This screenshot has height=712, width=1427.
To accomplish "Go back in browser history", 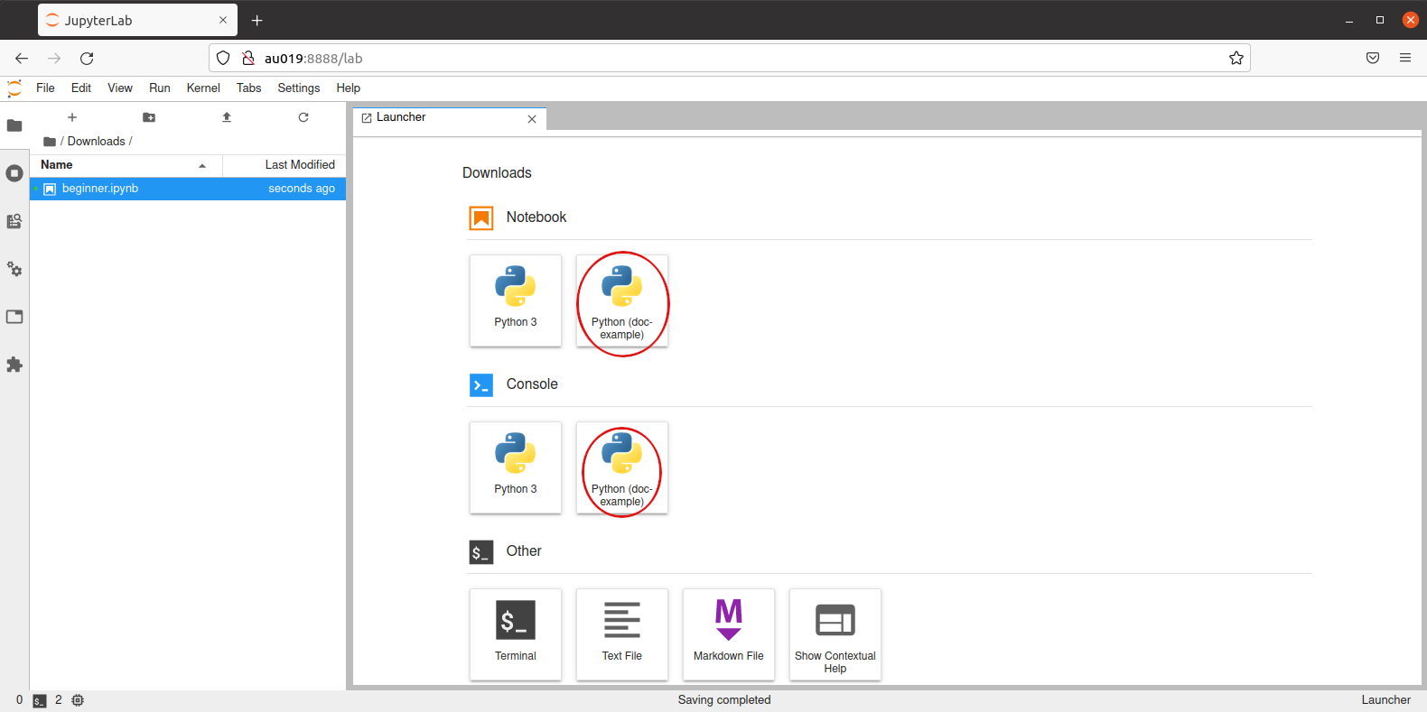I will point(22,58).
